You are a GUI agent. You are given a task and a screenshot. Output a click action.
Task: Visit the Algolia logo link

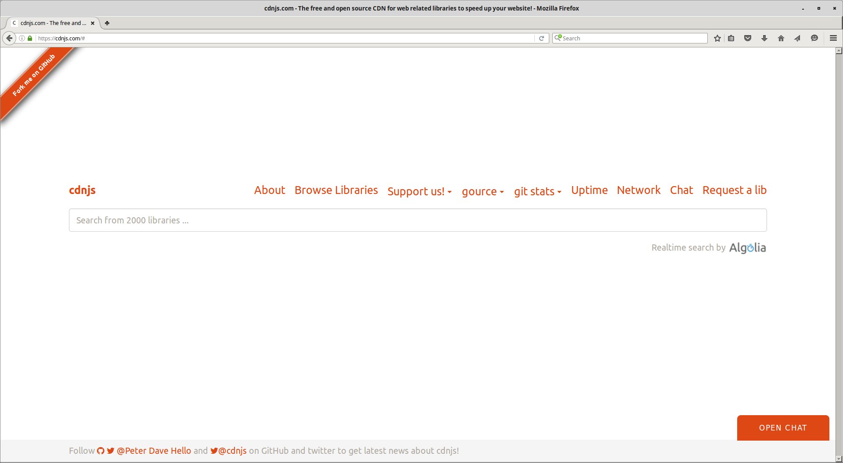point(748,248)
